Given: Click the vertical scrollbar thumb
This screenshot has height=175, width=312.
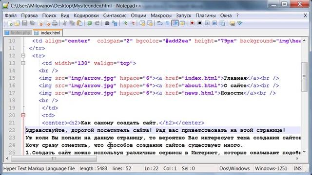Looking at the screenshot, I should point(304,77).
